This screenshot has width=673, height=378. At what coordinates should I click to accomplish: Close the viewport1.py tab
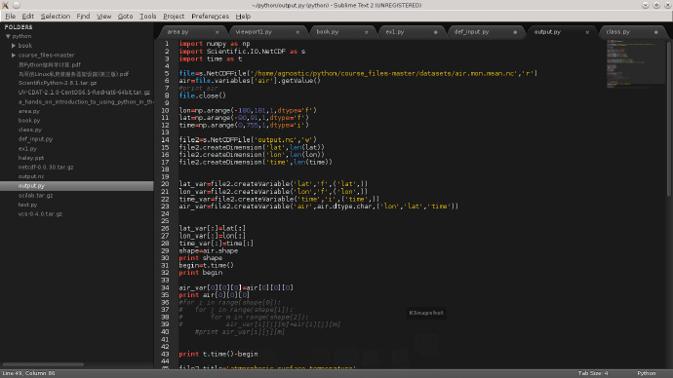pos(297,32)
